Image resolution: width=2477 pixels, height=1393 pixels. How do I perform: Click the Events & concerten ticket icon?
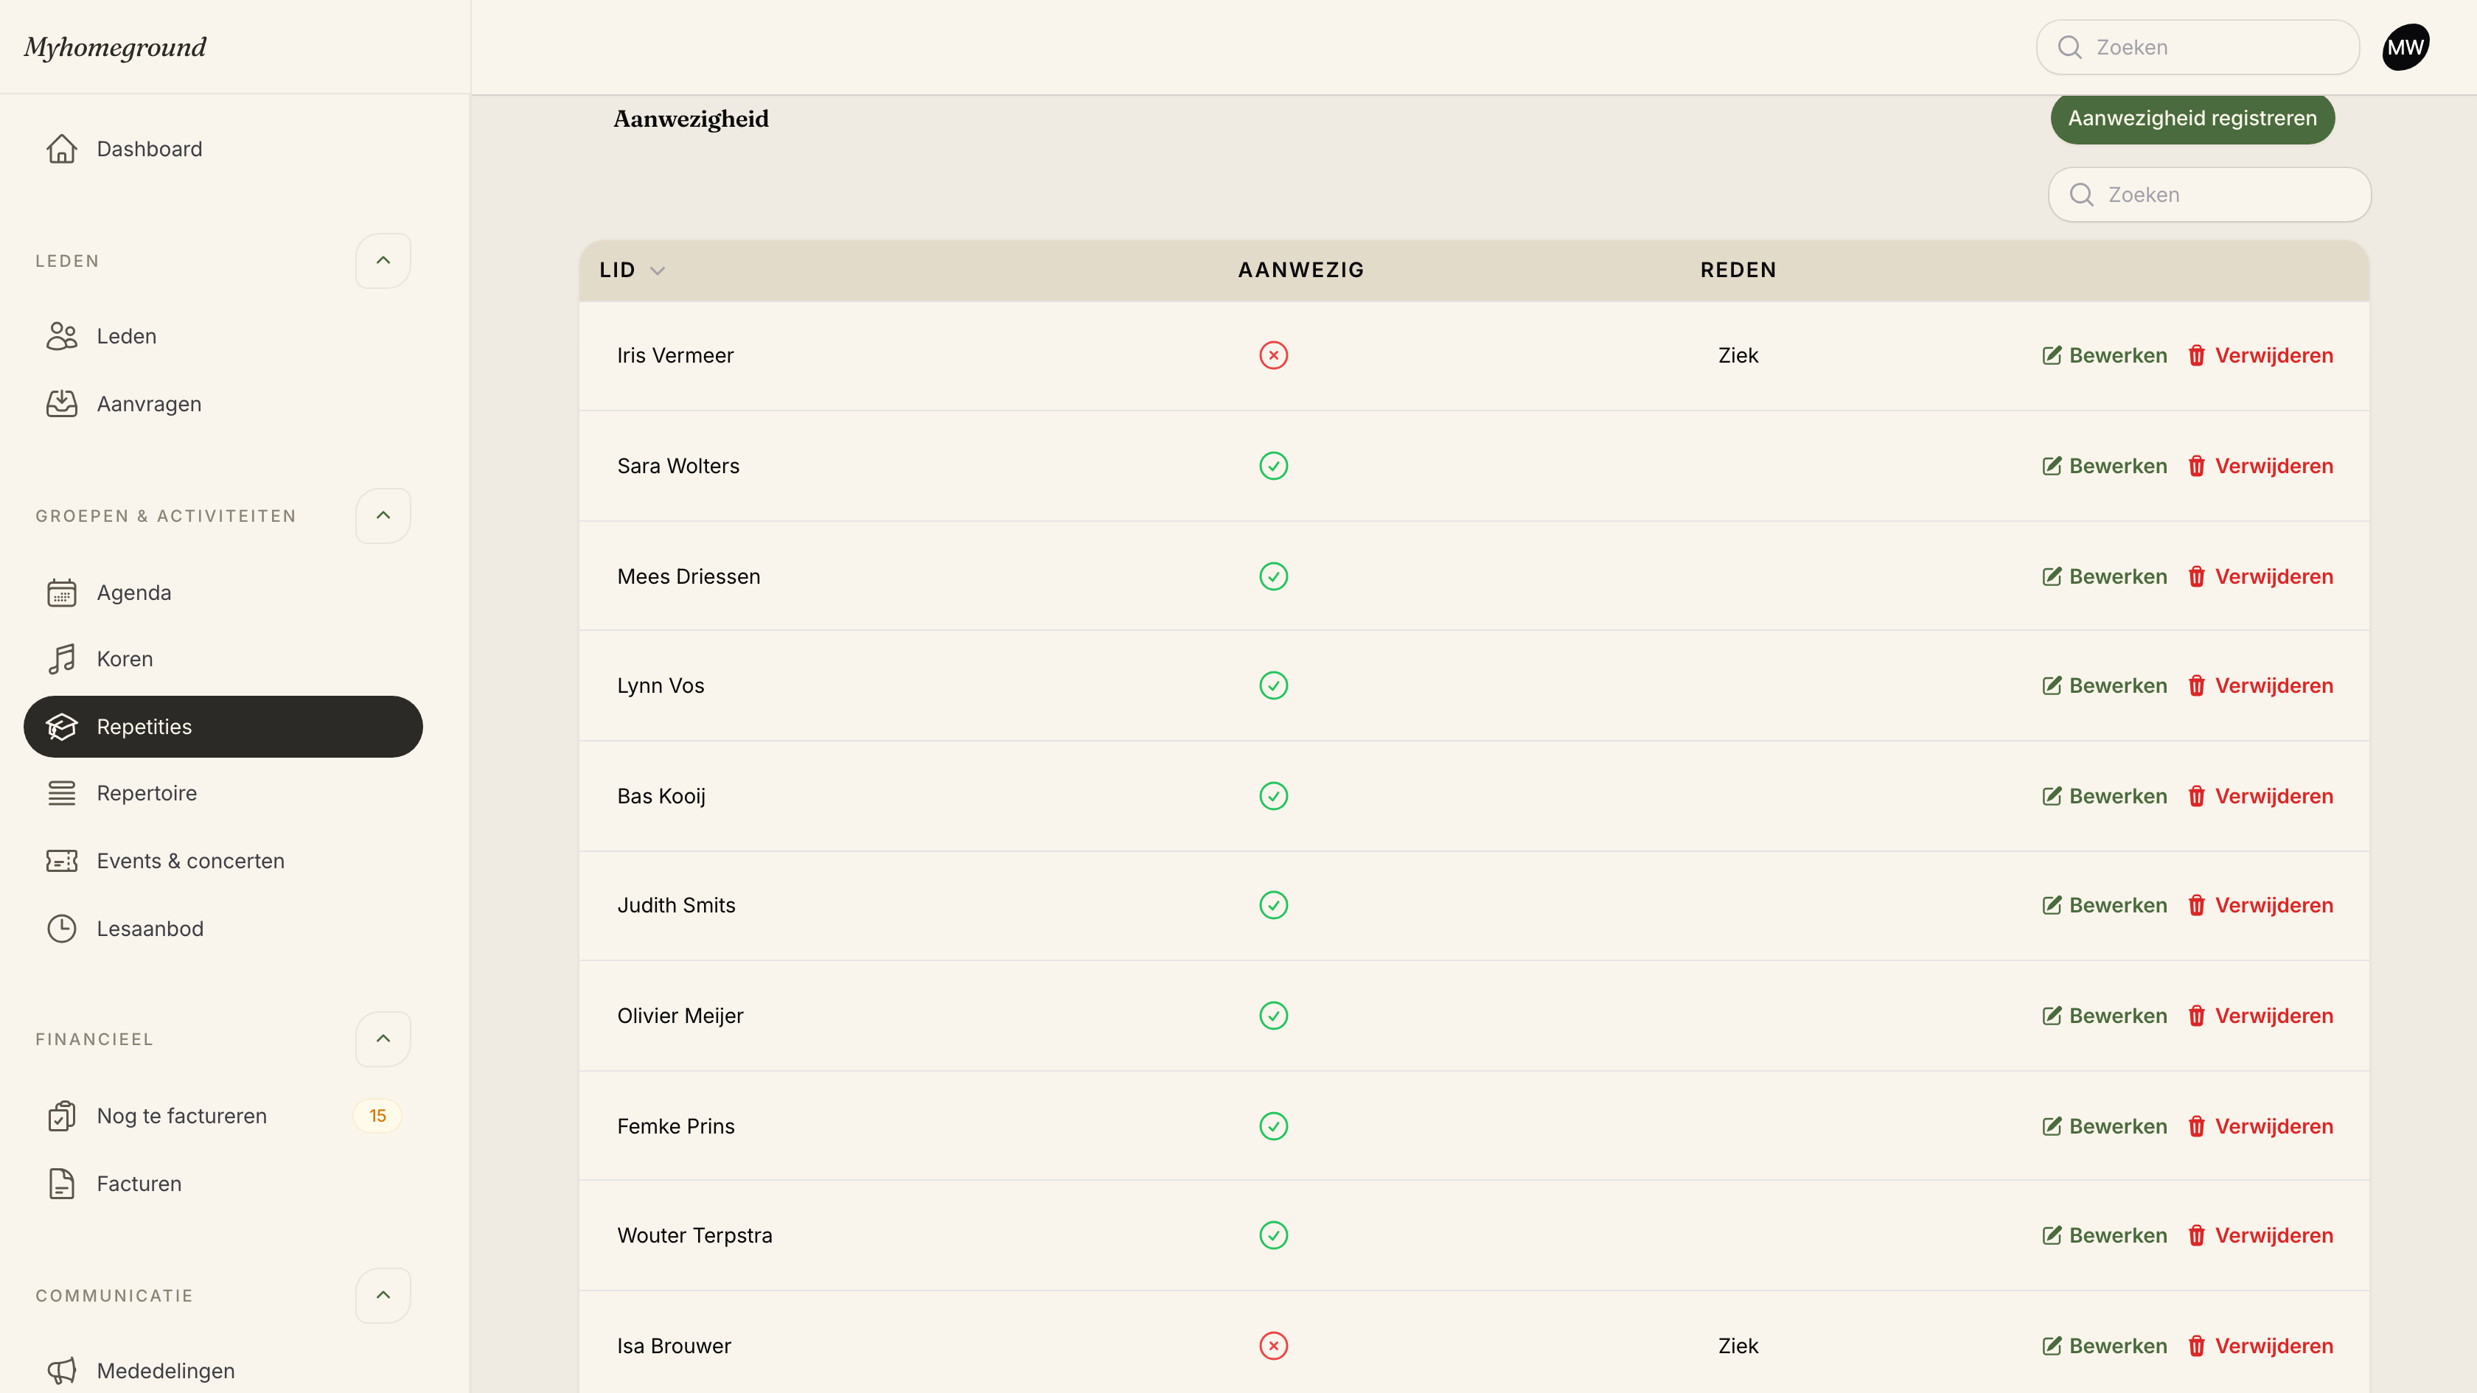pos(61,862)
